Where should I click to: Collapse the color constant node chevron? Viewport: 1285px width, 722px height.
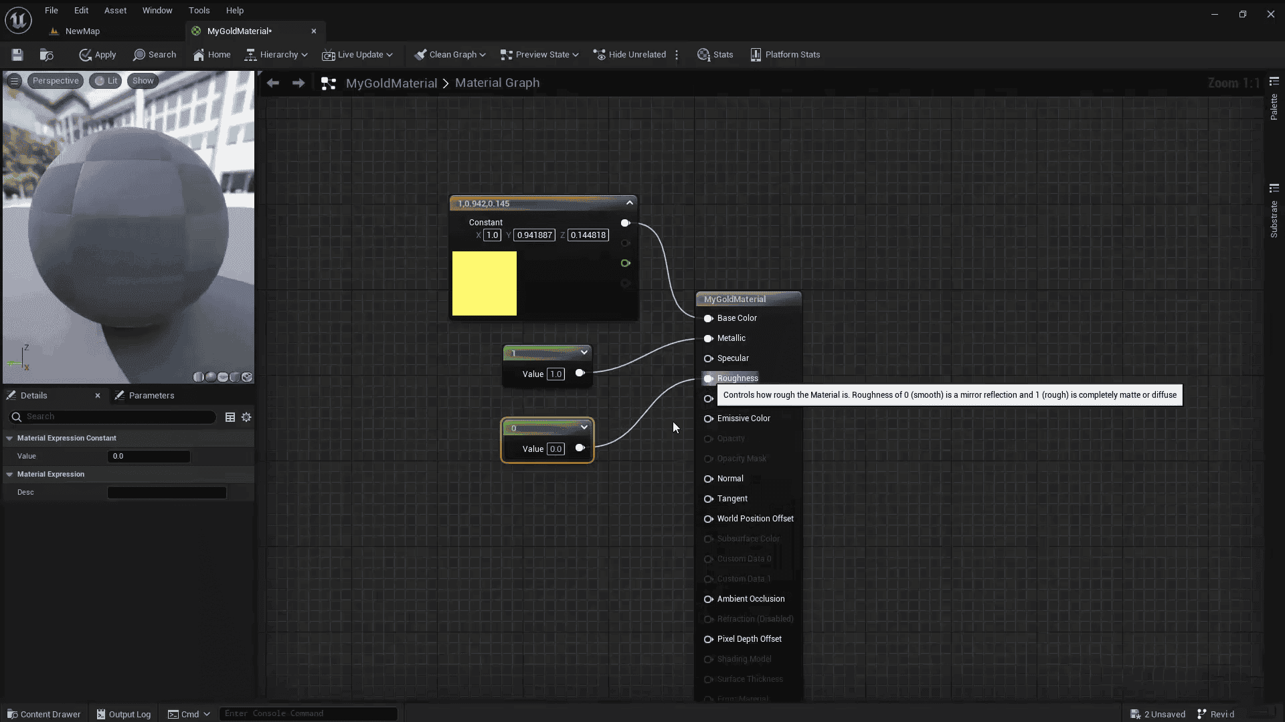pos(629,203)
